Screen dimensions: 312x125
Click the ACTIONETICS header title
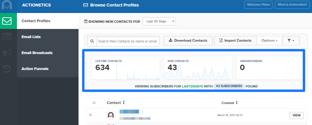[36, 5]
